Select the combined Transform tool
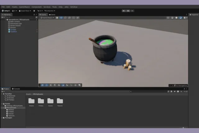This screenshot has height=133, width=199. (x=78, y=18)
